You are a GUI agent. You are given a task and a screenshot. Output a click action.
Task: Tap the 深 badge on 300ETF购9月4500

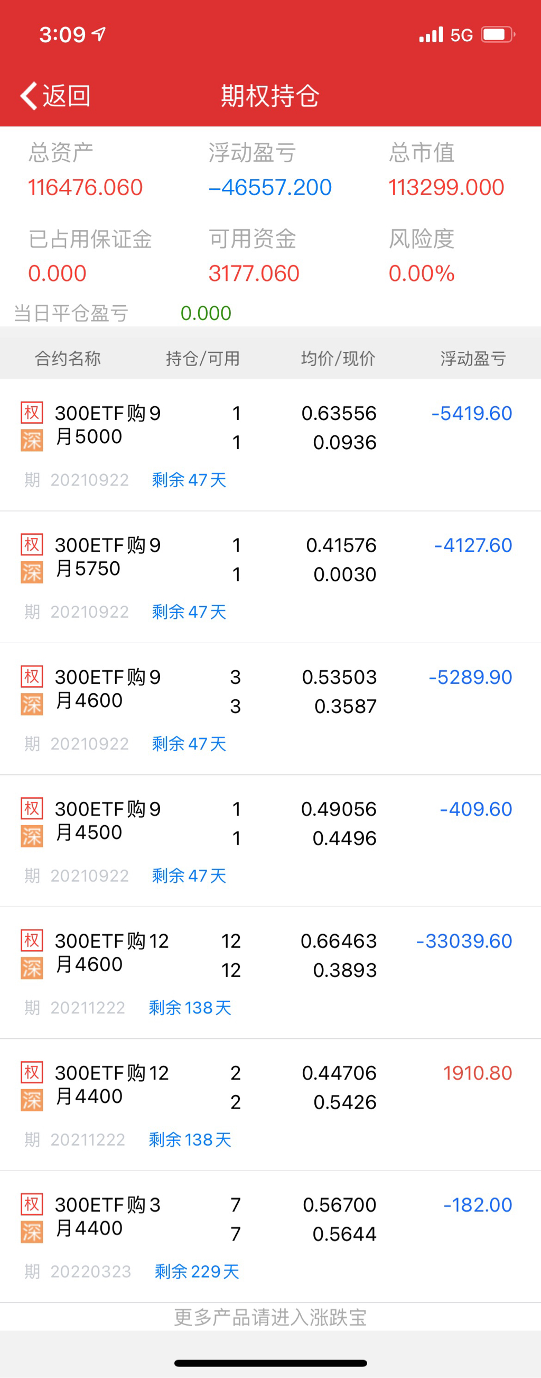32,837
